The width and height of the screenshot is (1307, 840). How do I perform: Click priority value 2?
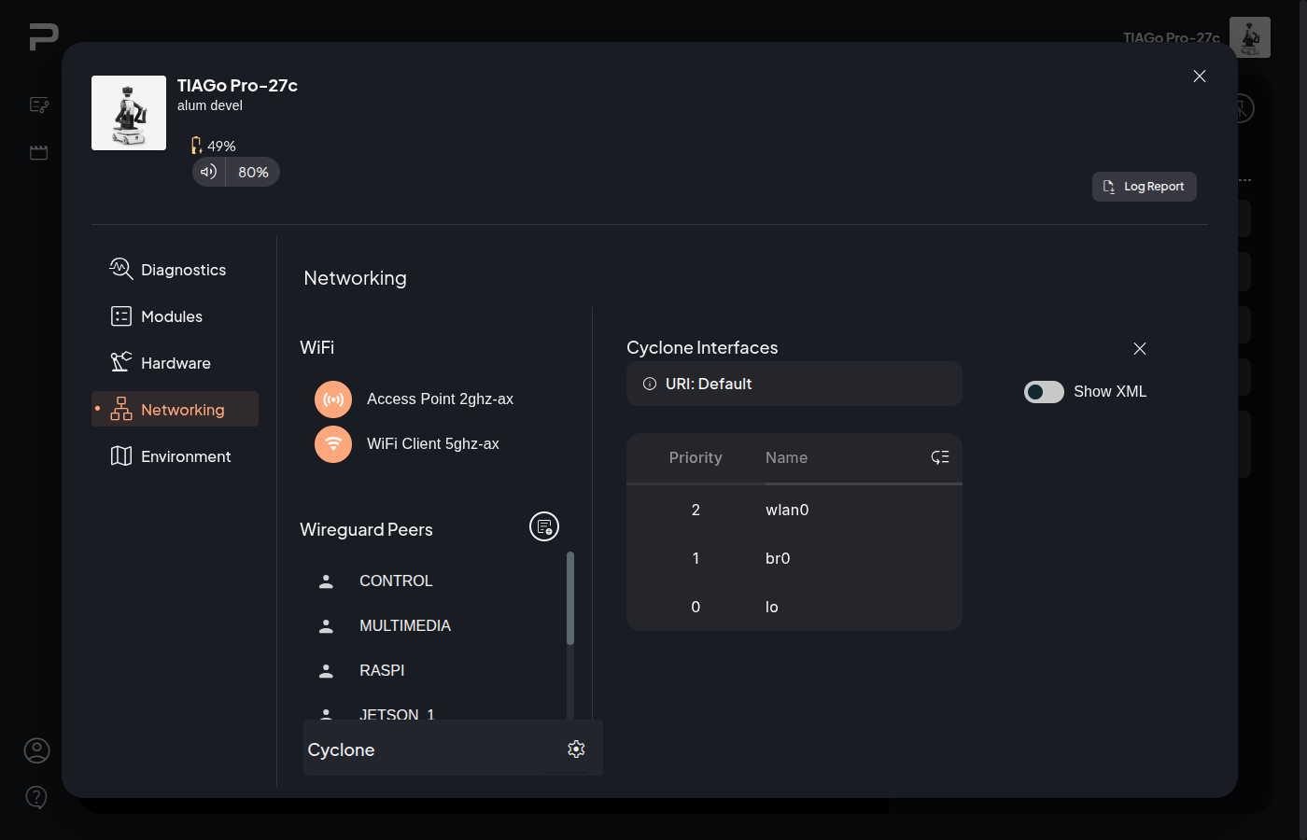tap(696, 510)
